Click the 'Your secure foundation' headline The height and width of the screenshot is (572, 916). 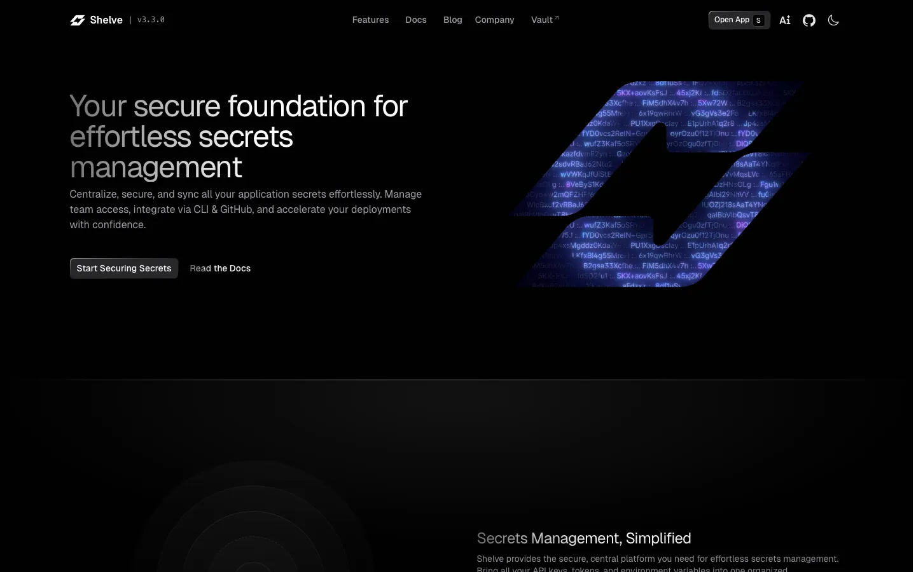point(239,137)
